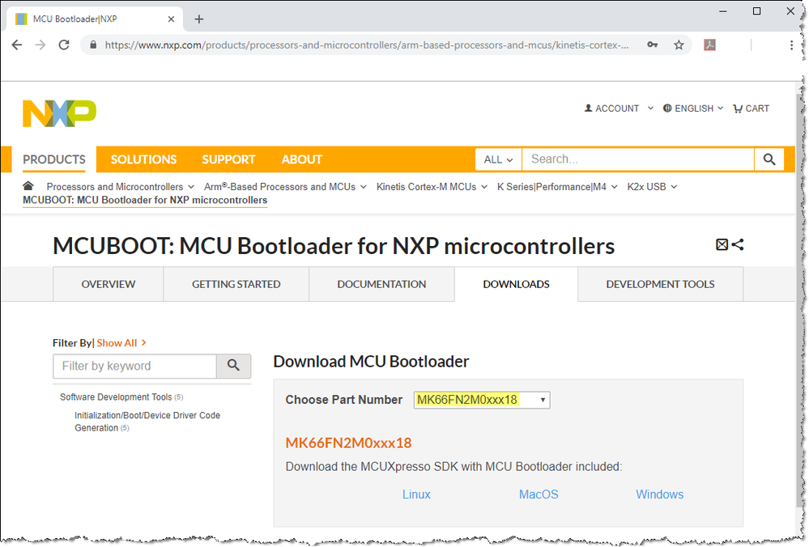Open the ALL category dropdown beside search

[496, 159]
